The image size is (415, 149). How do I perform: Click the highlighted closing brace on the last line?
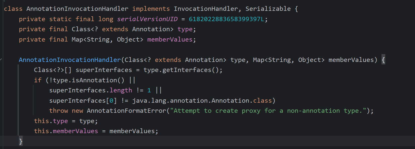click(21, 141)
